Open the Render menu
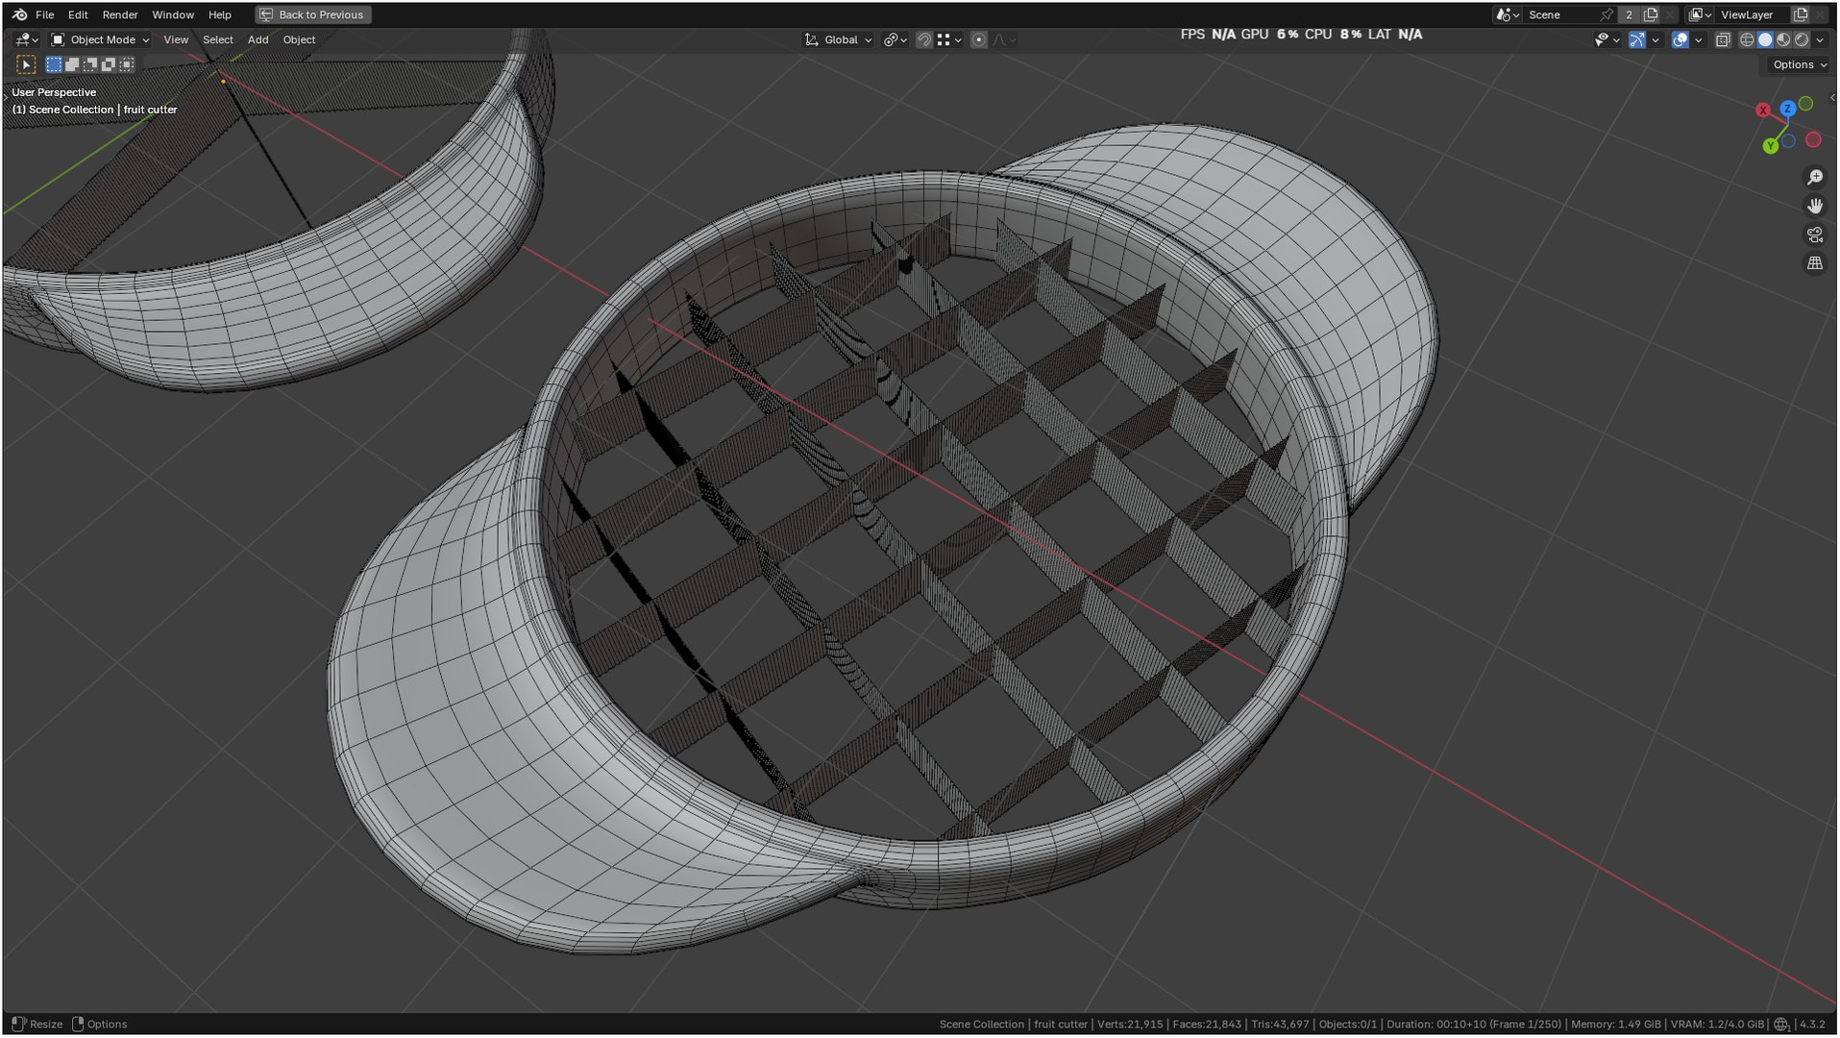The width and height of the screenshot is (1840, 1038). coord(120,14)
